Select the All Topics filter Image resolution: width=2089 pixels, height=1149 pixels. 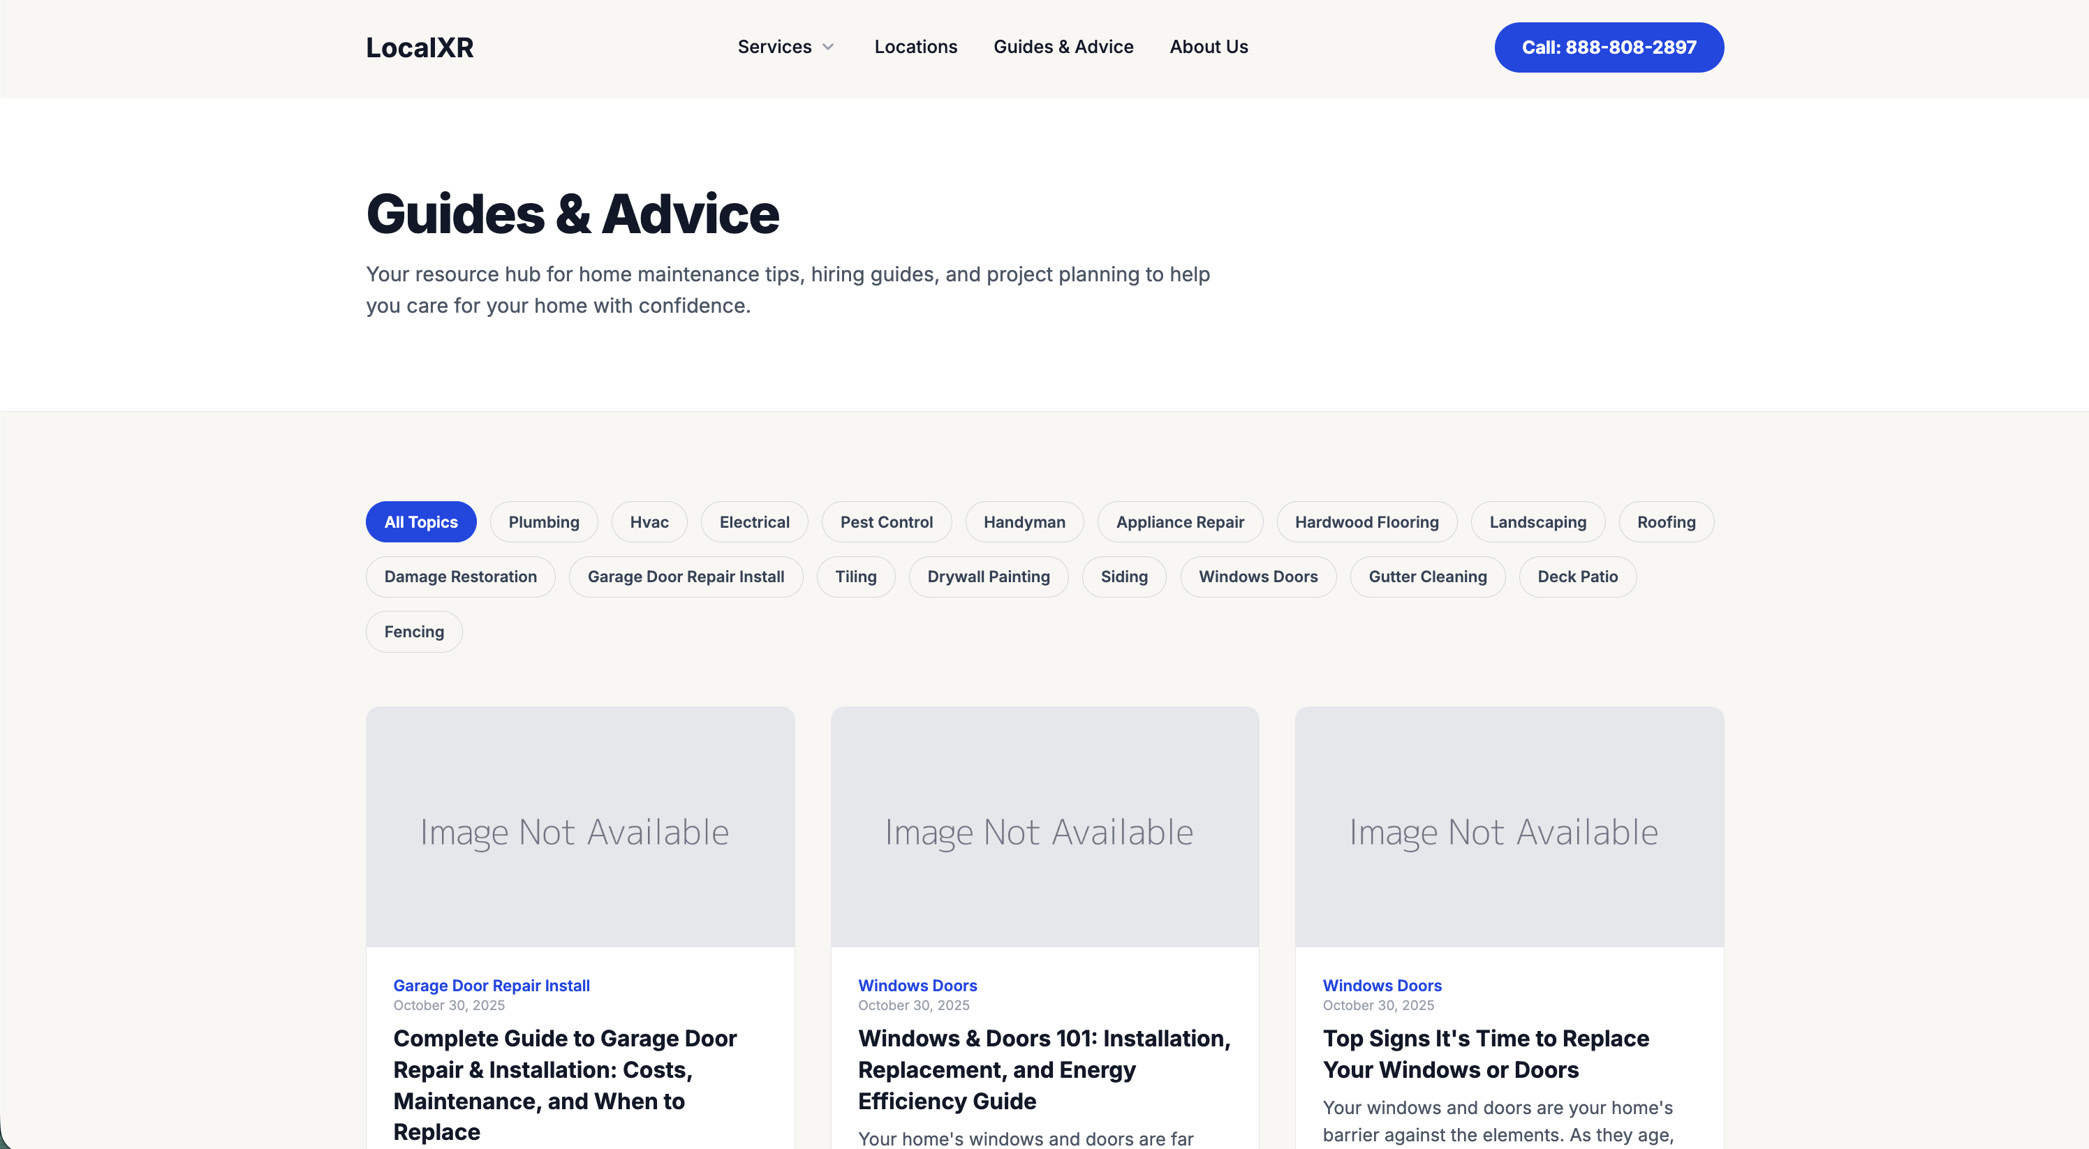point(421,521)
